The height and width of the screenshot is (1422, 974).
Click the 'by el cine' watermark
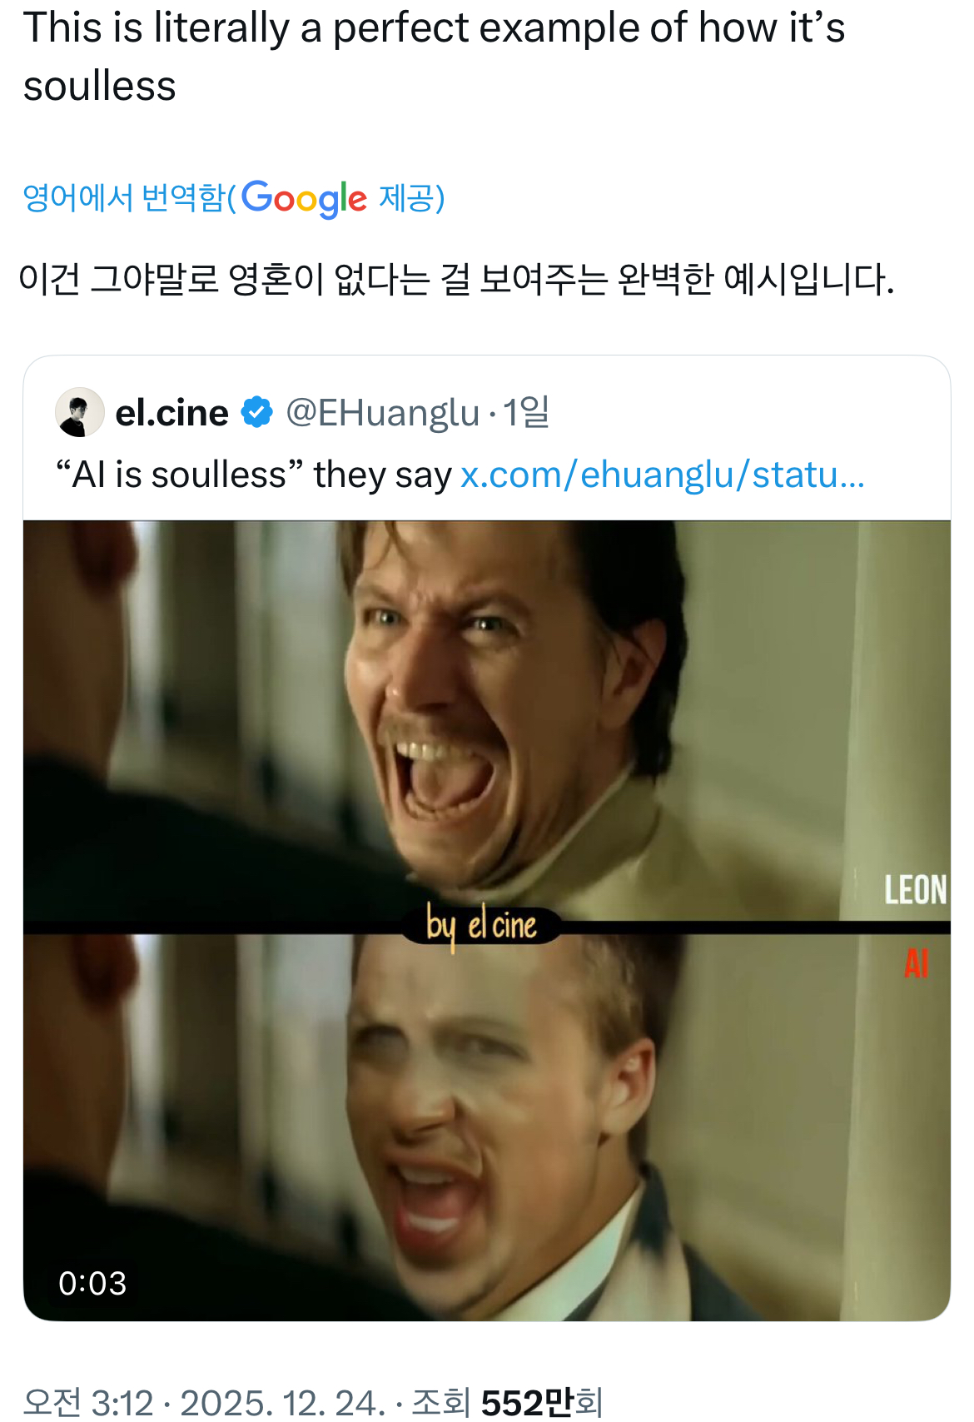coord(481,926)
